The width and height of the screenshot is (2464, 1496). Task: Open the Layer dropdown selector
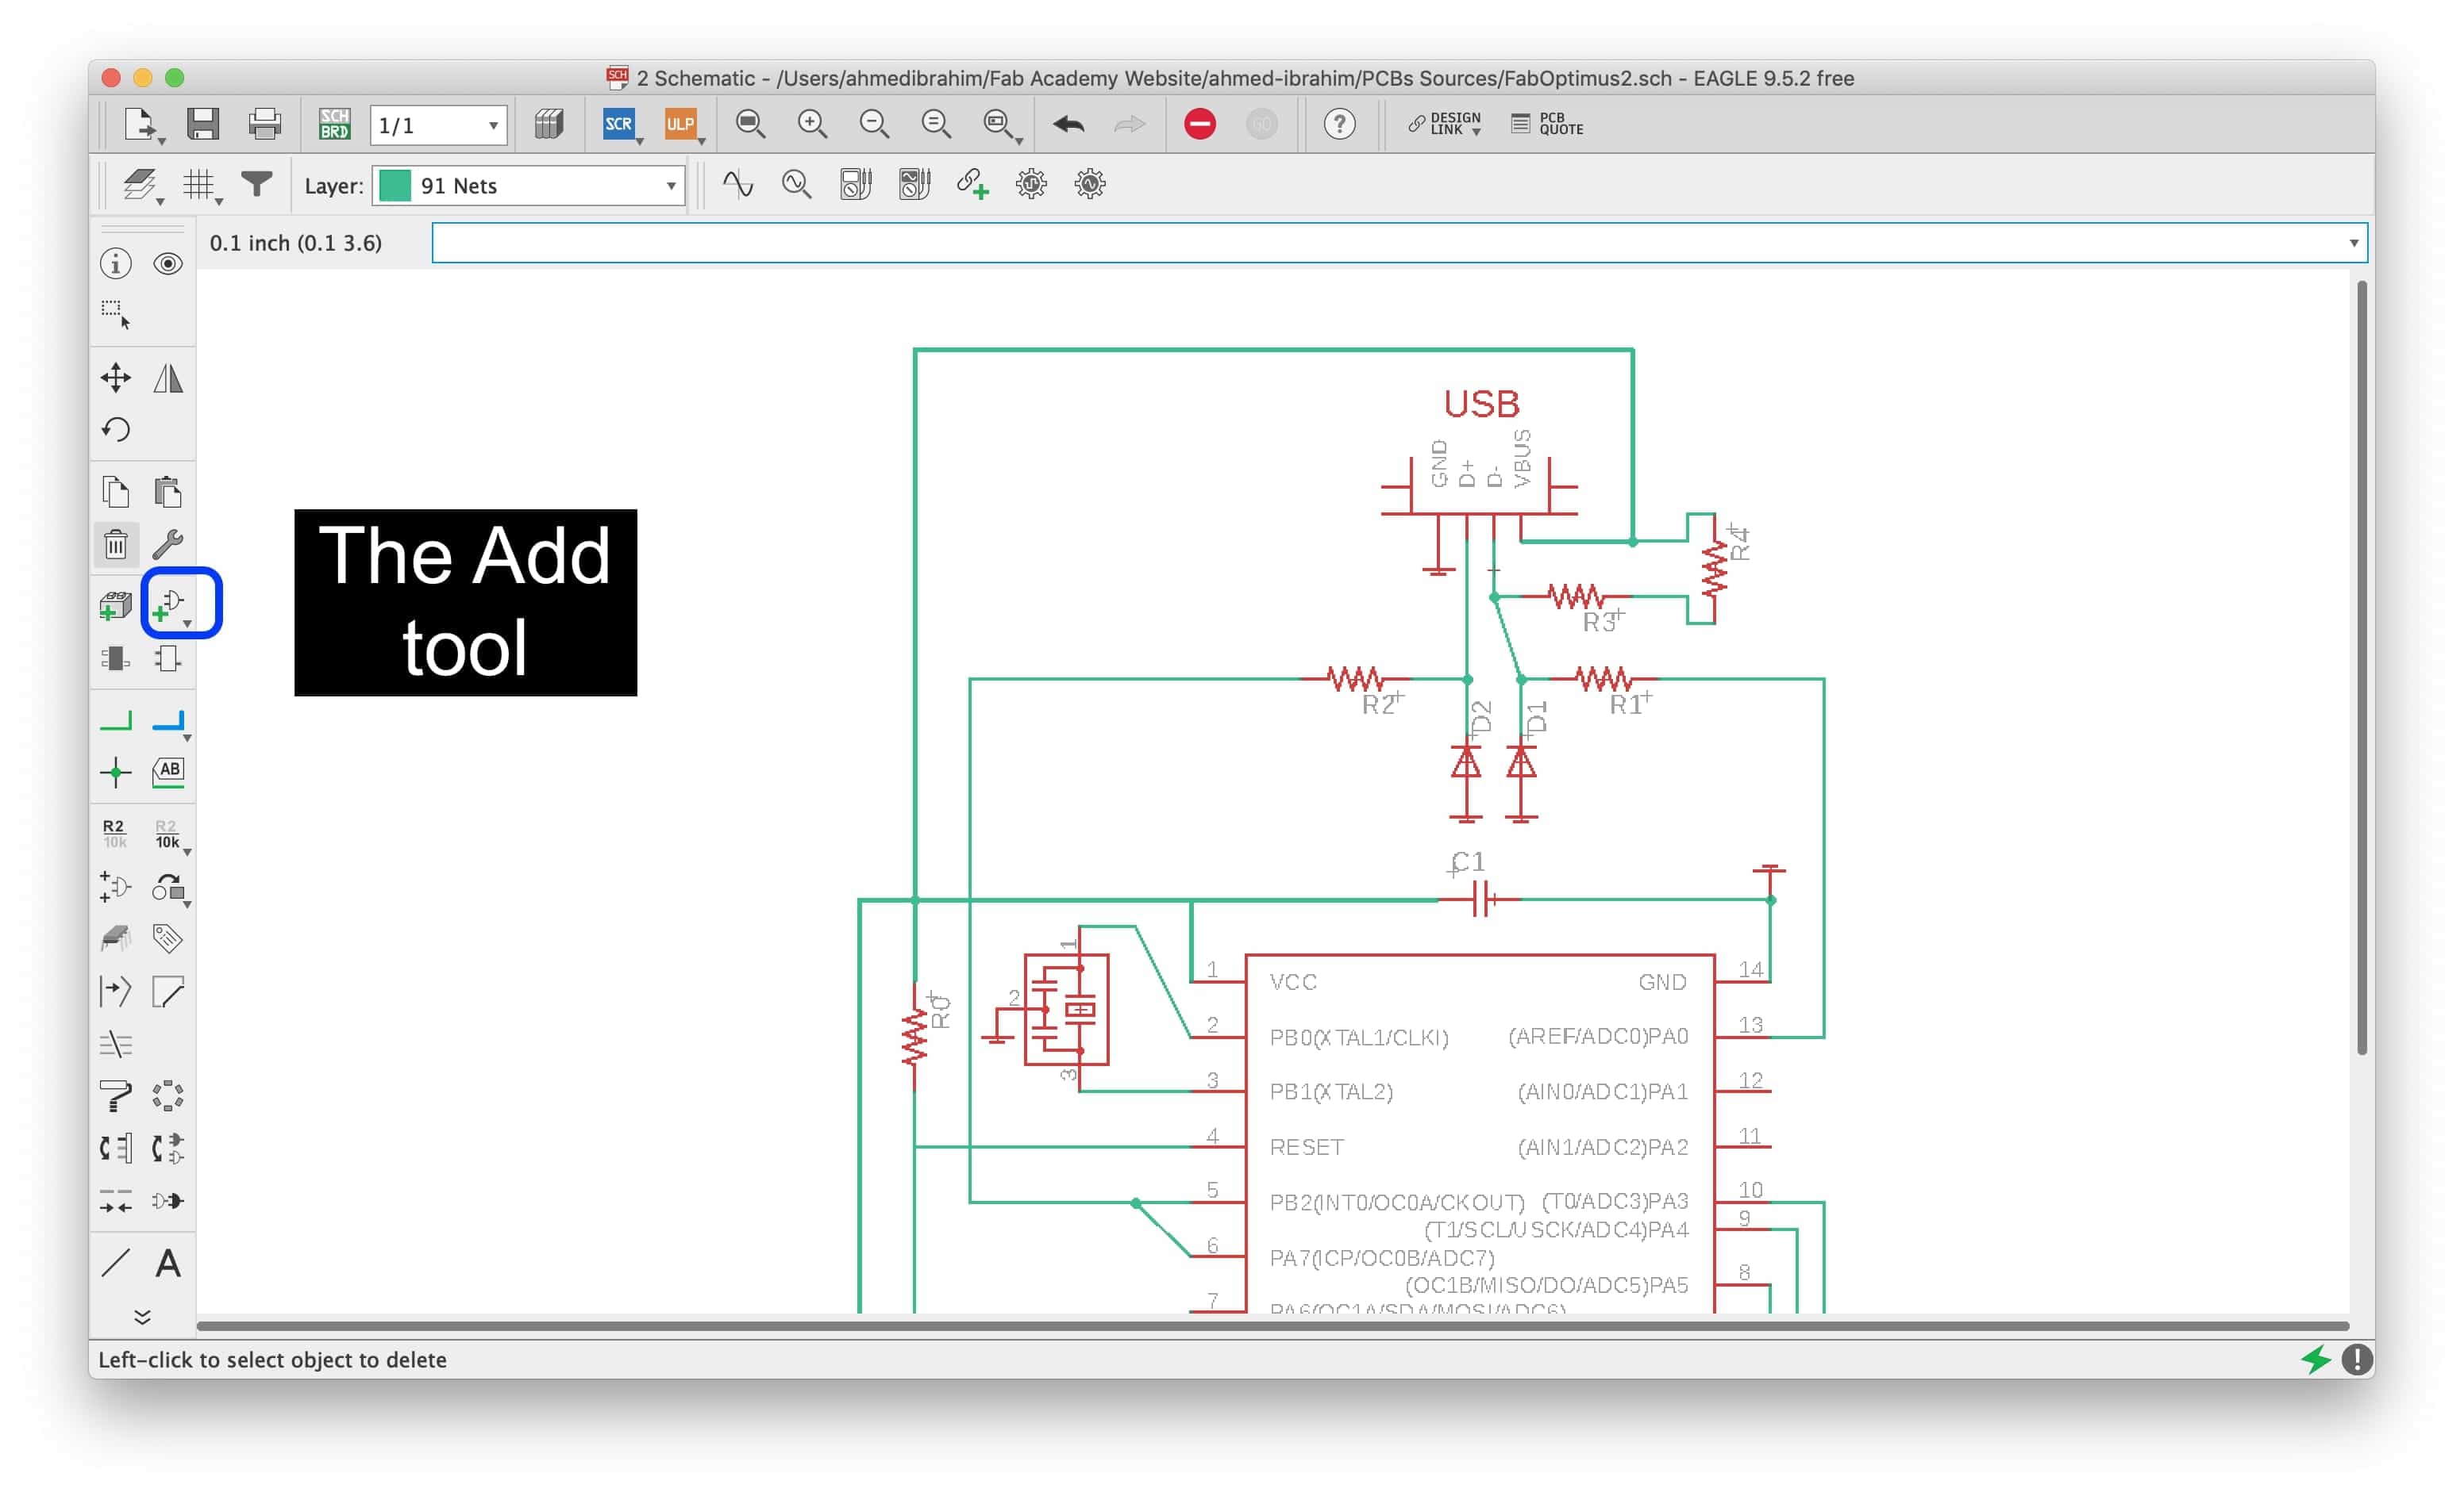click(x=526, y=185)
